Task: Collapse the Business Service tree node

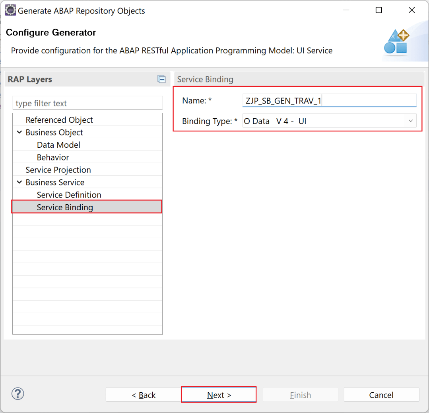Action: pyautogui.click(x=19, y=182)
